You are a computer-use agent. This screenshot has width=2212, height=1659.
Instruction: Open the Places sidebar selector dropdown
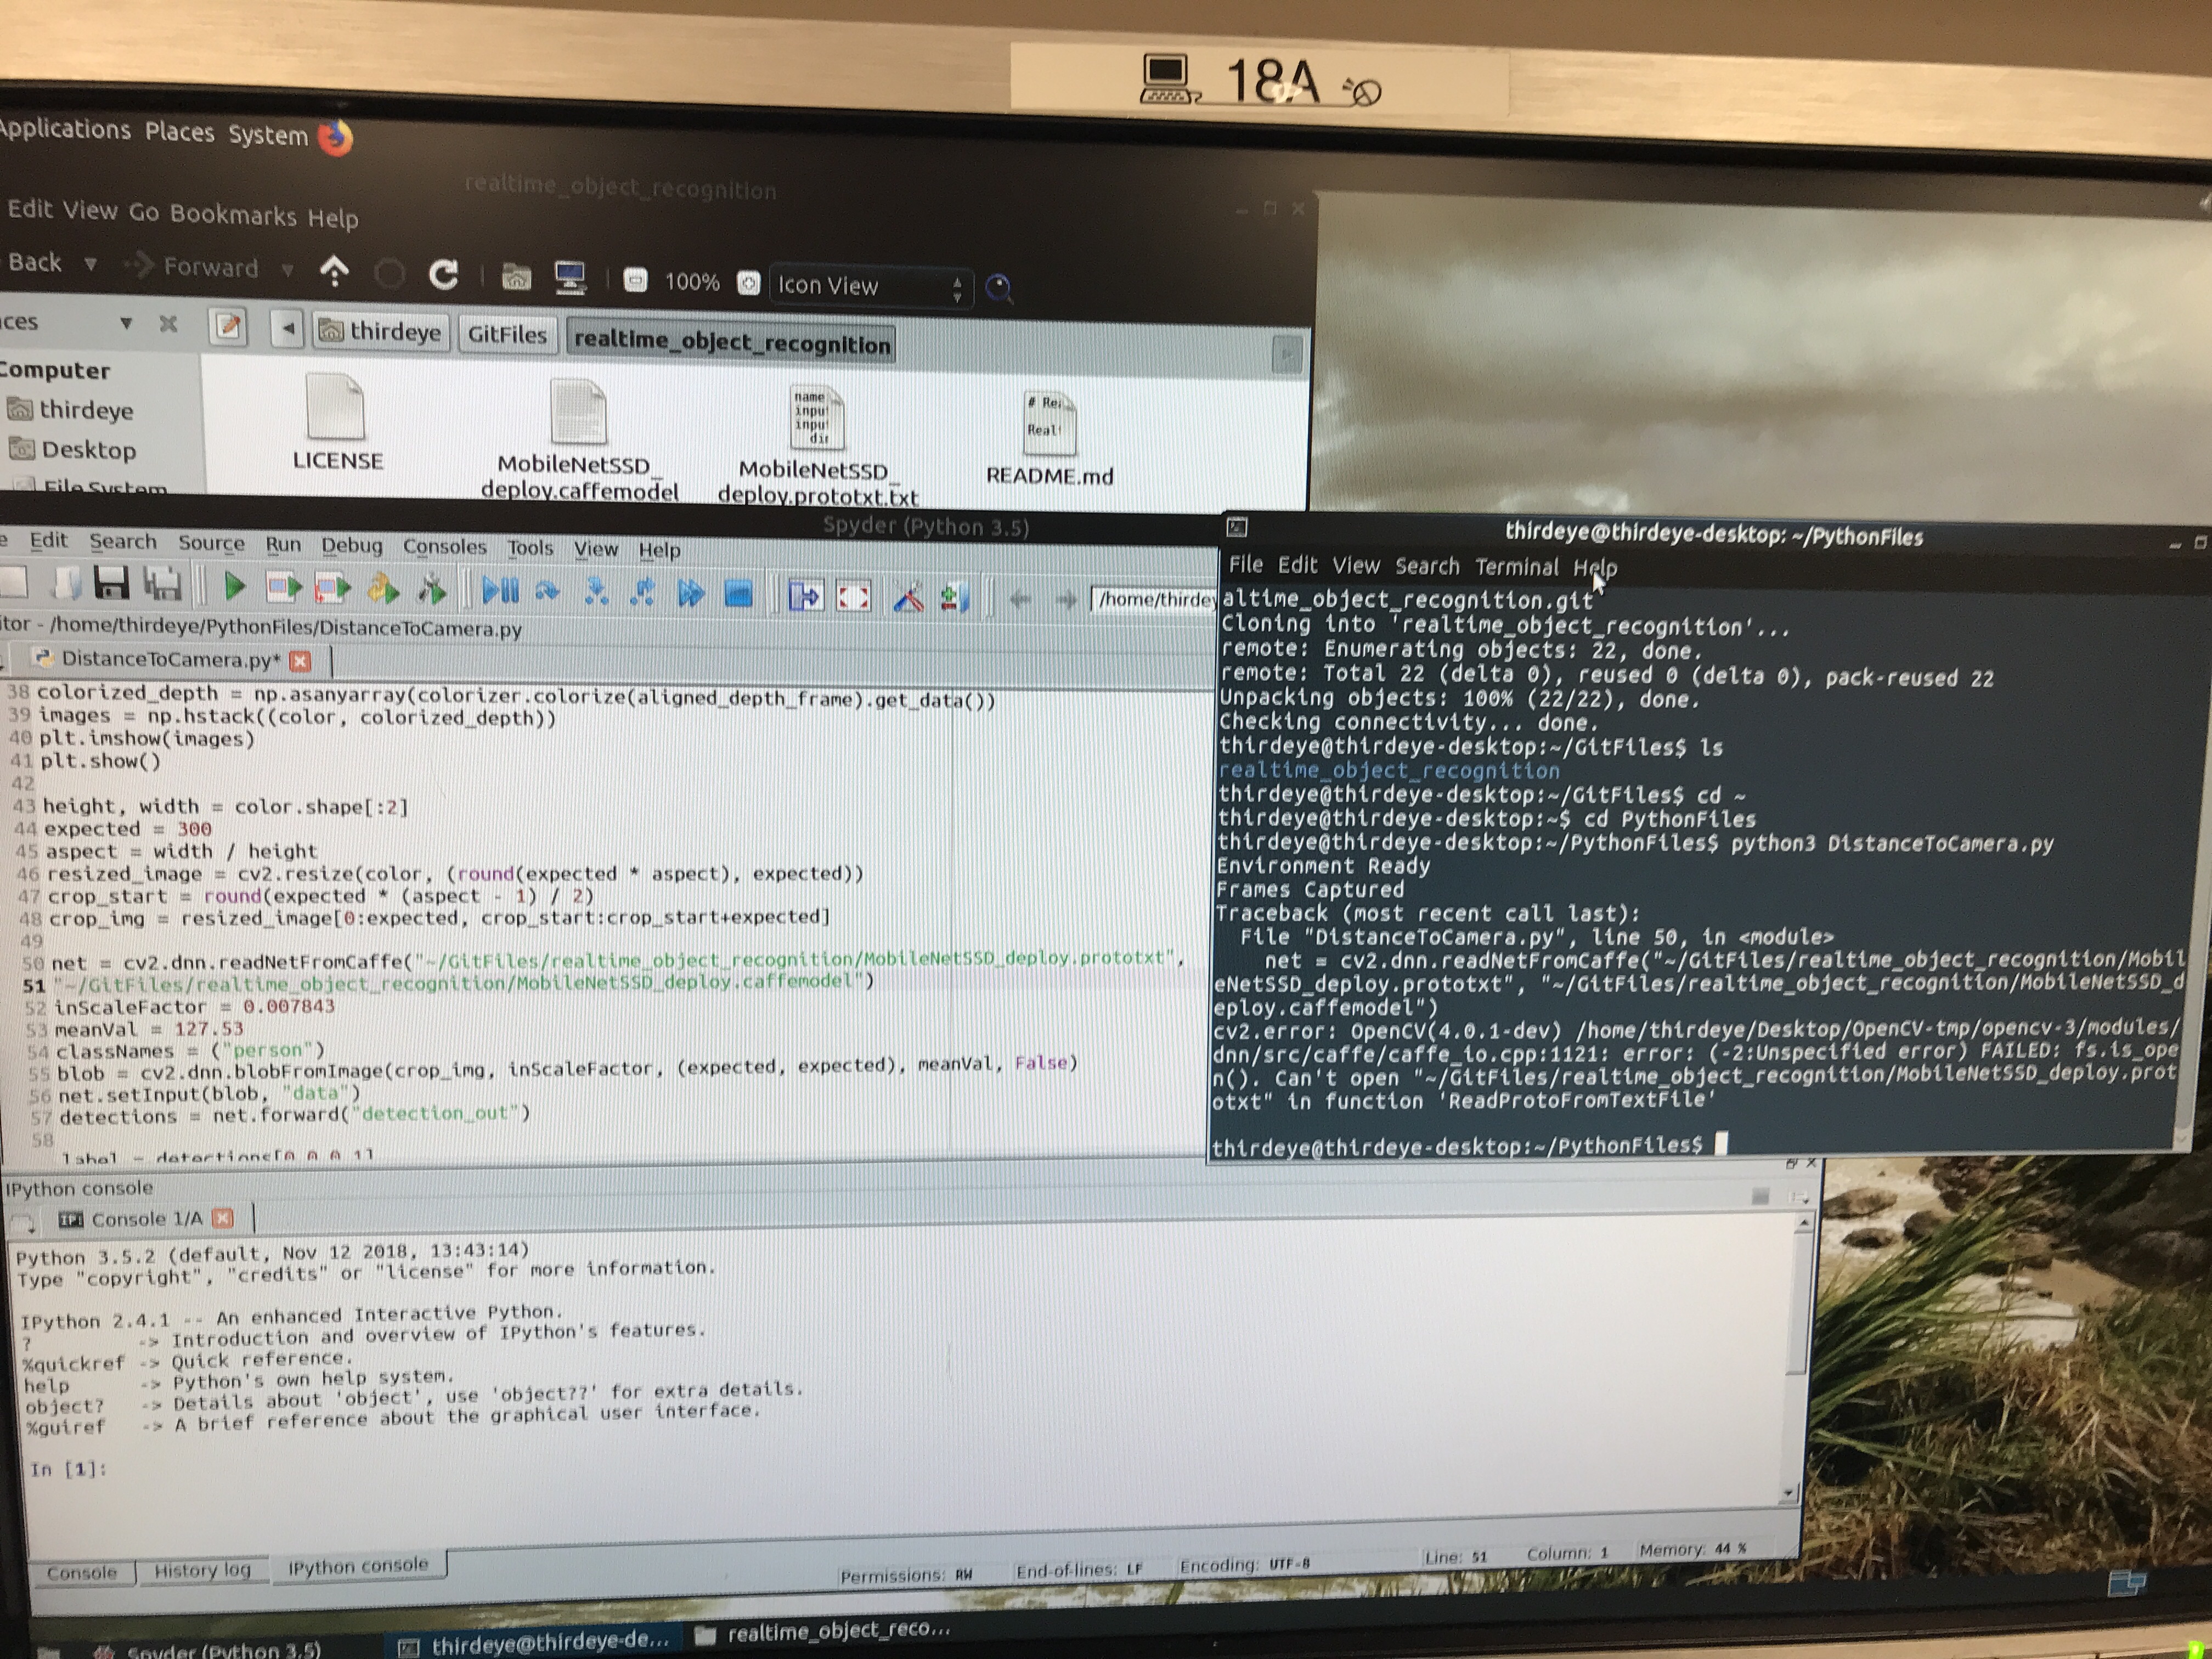tap(126, 323)
